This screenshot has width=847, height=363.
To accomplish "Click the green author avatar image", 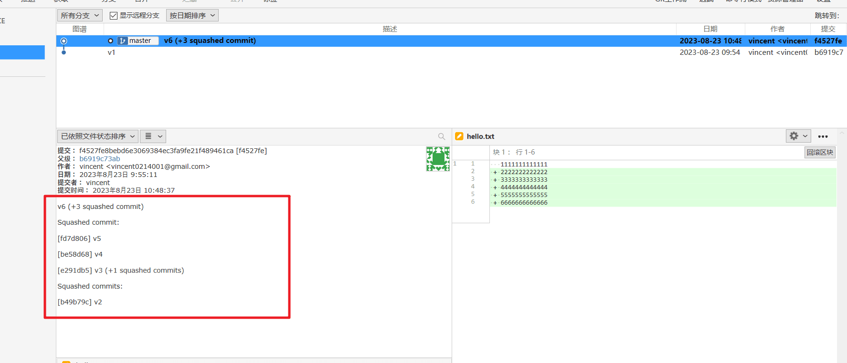I will point(437,159).
